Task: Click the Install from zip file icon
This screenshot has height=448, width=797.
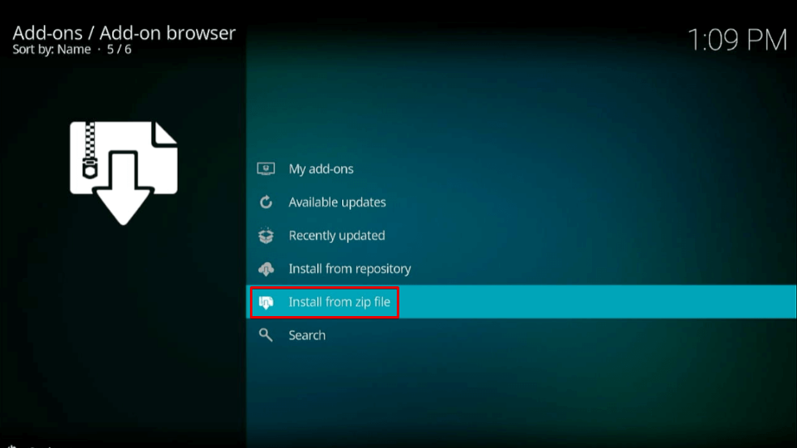Action: tap(266, 302)
